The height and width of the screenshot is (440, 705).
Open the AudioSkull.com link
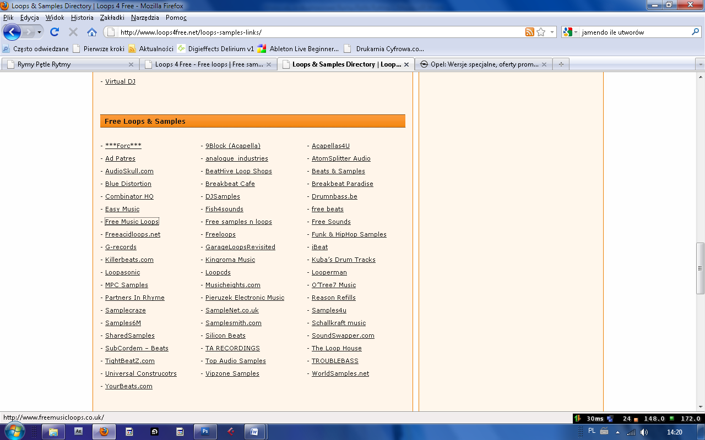coord(129,171)
